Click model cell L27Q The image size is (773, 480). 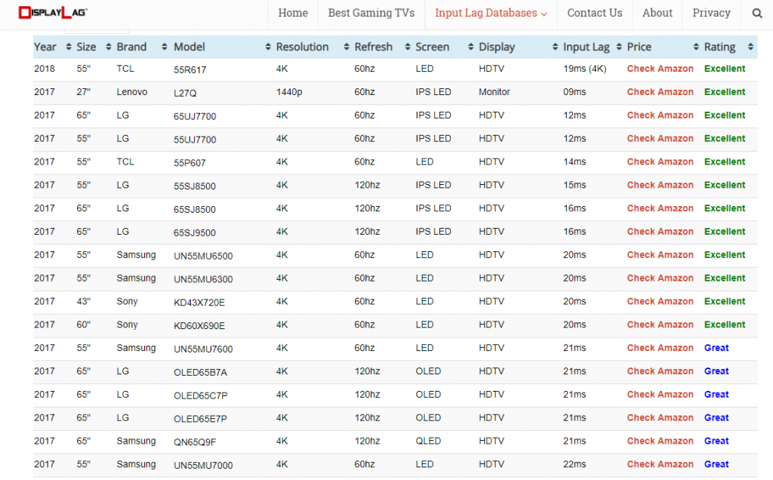pyautogui.click(x=185, y=93)
